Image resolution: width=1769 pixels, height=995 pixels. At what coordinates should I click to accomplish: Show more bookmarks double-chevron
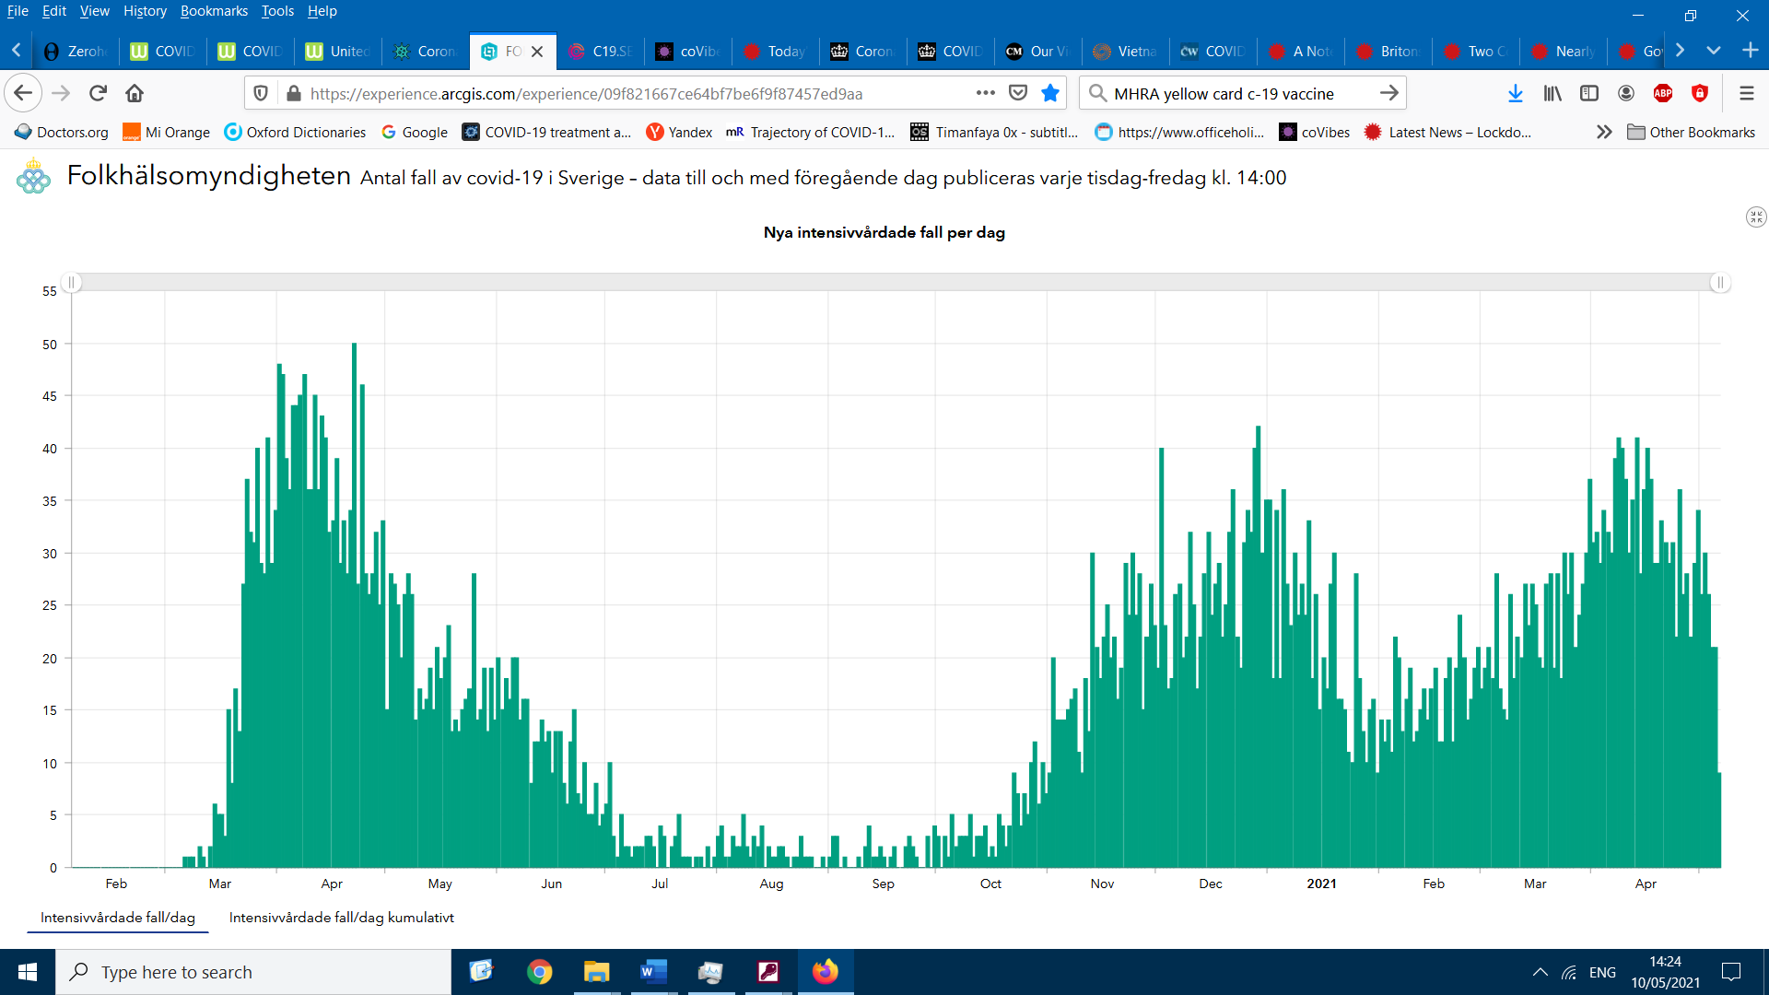click(x=1604, y=132)
